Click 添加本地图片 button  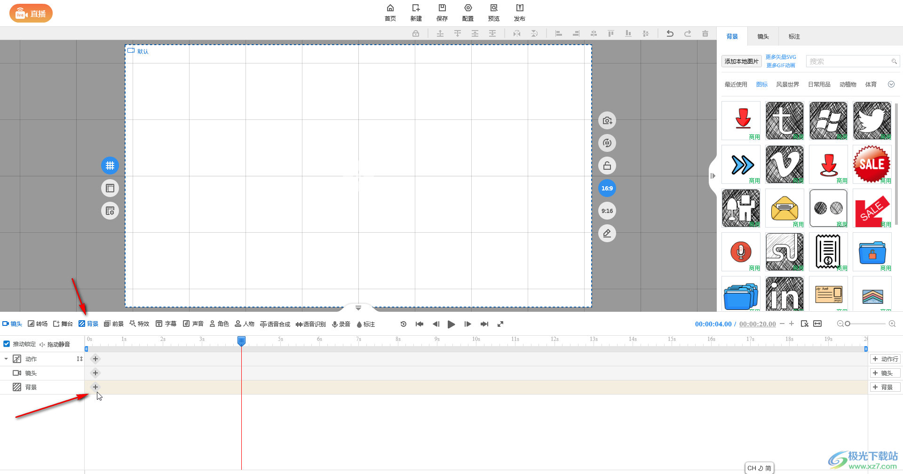pyautogui.click(x=742, y=61)
